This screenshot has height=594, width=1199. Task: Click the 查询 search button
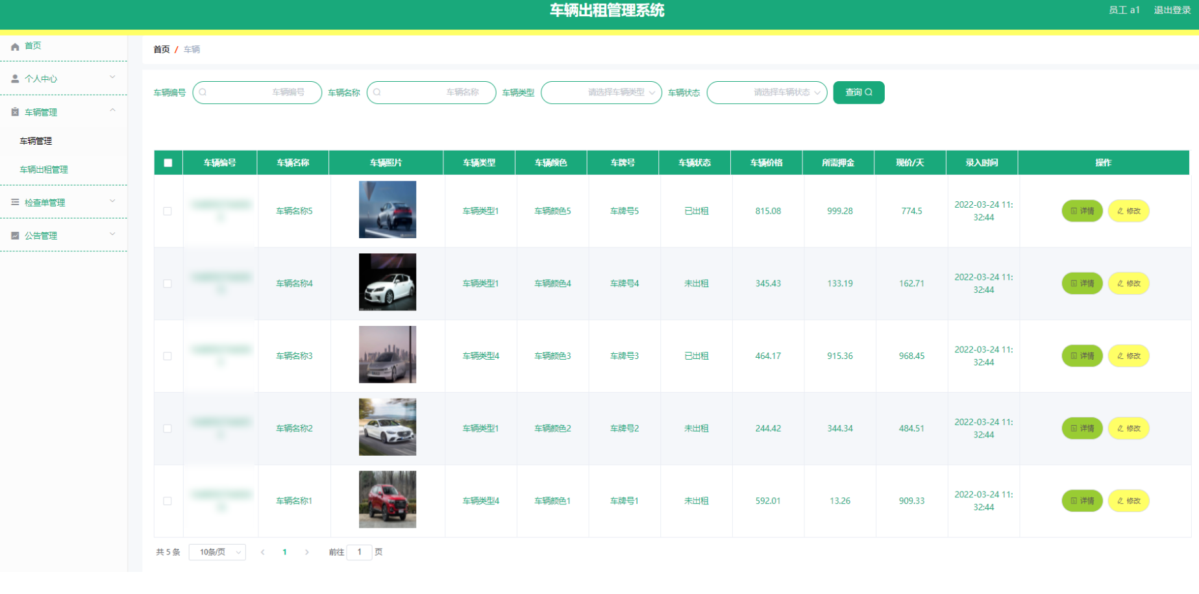pyautogui.click(x=859, y=92)
